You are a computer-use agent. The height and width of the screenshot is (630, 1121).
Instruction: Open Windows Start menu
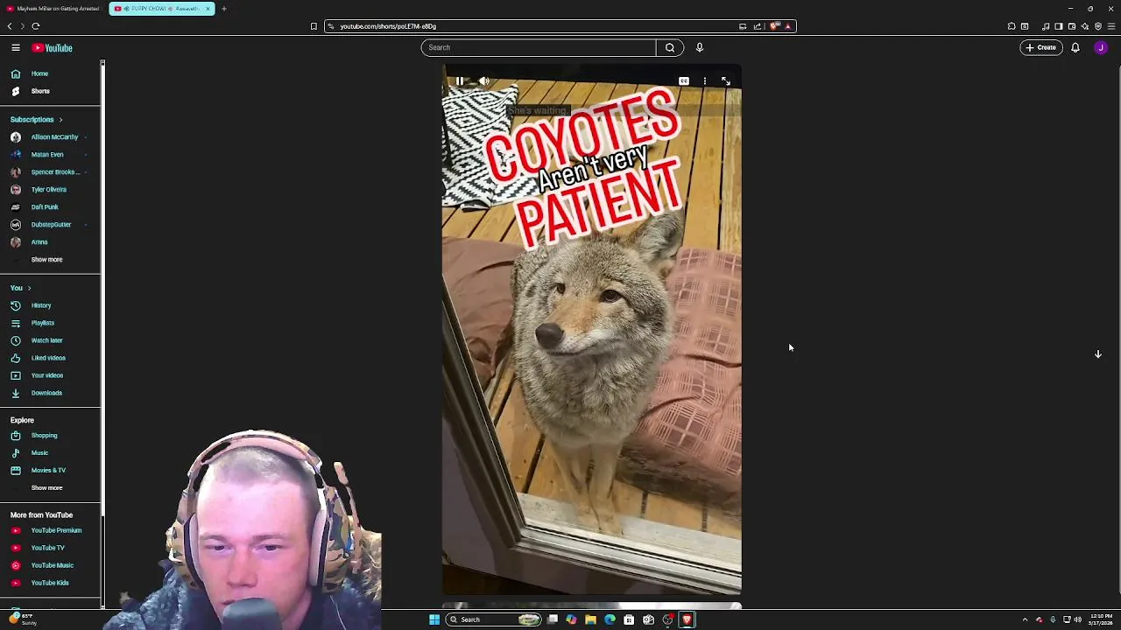pyautogui.click(x=434, y=619)
